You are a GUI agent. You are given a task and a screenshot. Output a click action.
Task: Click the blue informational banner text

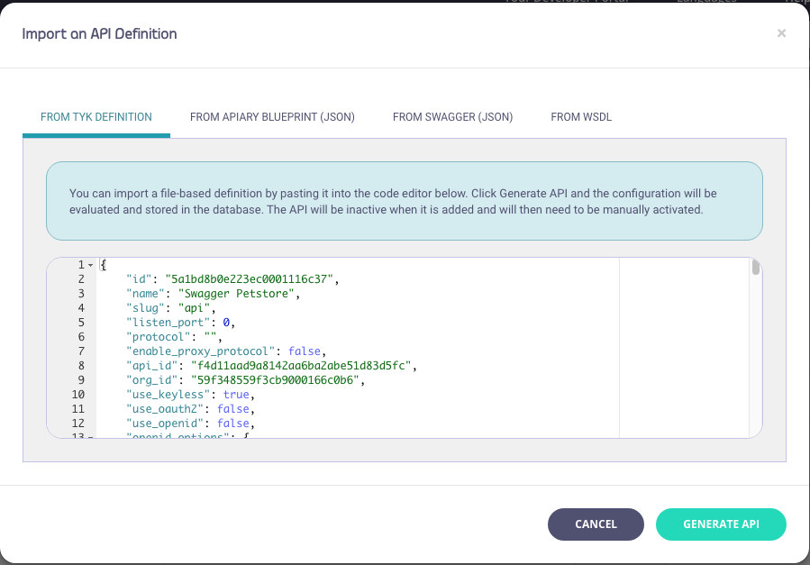click(405, 200)
